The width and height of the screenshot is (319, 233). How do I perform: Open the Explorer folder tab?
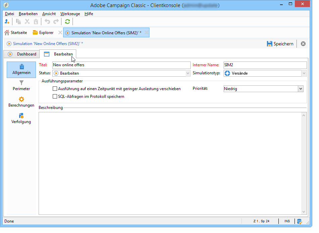43,33
